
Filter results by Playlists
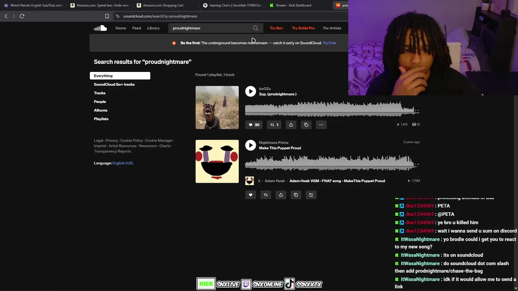pos(101,119)
